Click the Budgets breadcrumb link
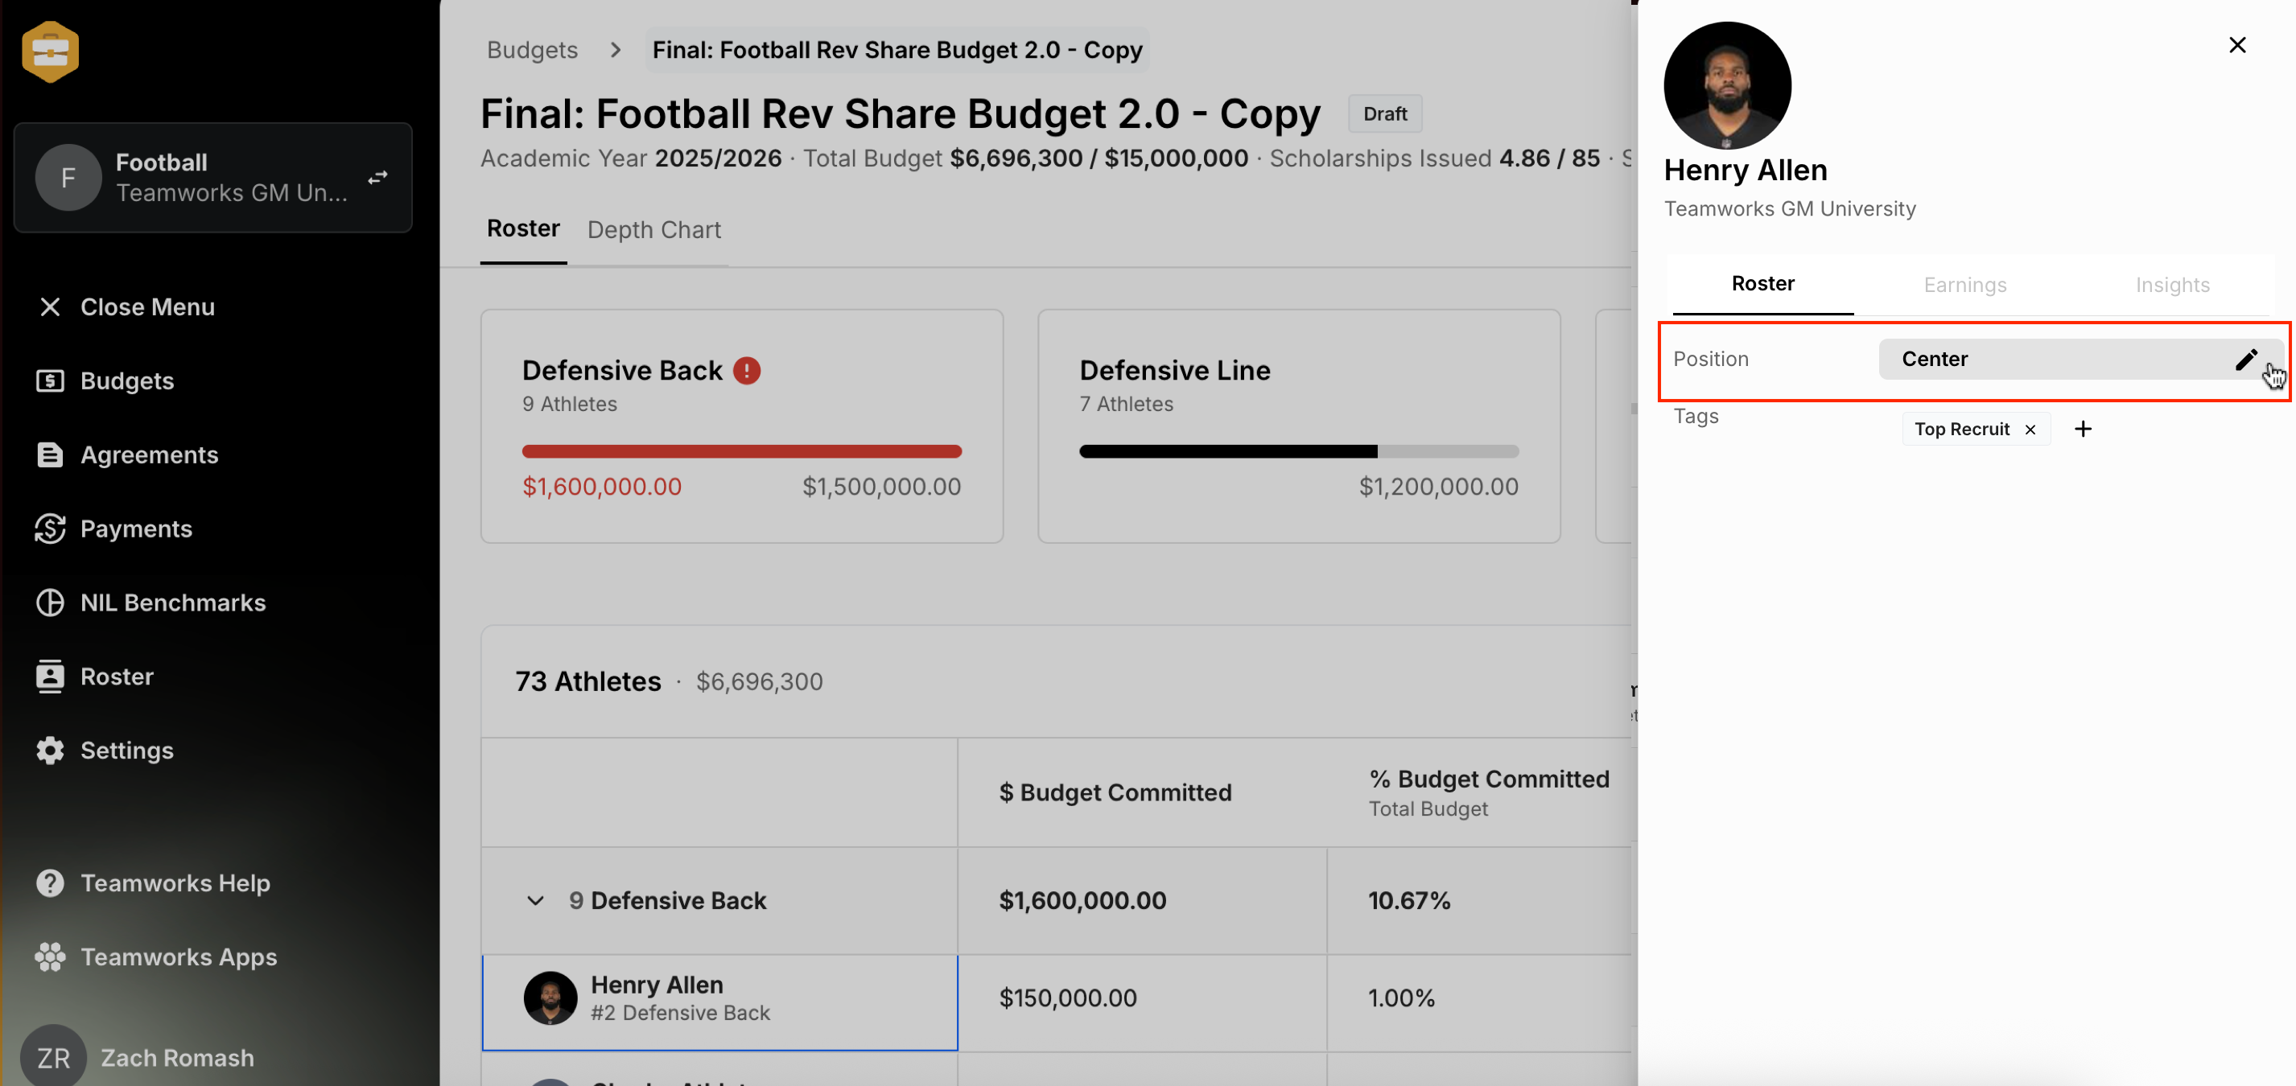This screenshot has height=1086, width=2296. pos(532,50)
